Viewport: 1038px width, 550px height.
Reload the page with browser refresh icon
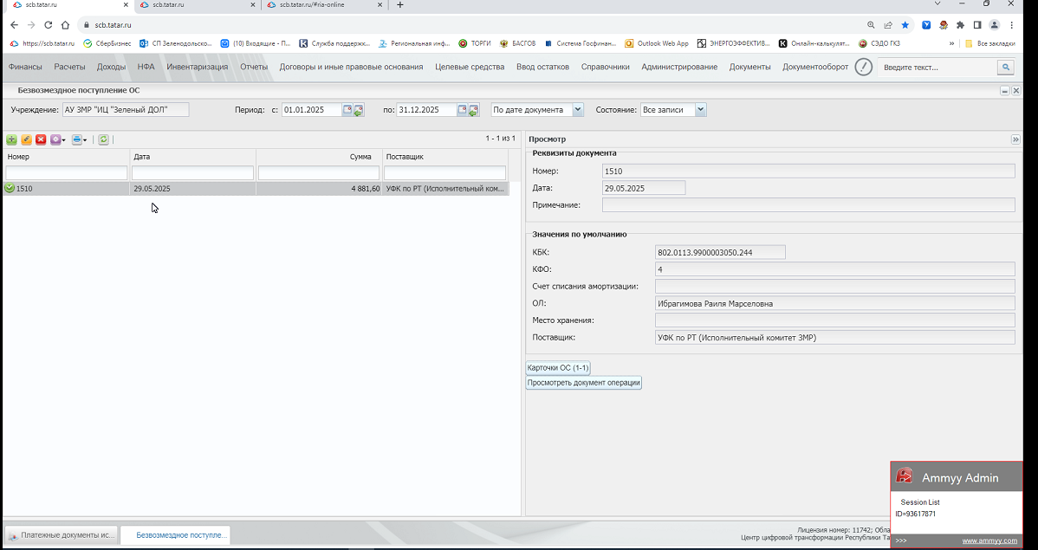click(x=48, y=24)
